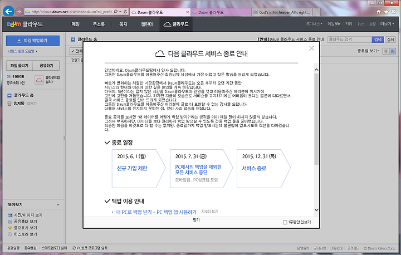Open the browser home icon
This screenshot has height=255, width=401.
tap(379, 12)
